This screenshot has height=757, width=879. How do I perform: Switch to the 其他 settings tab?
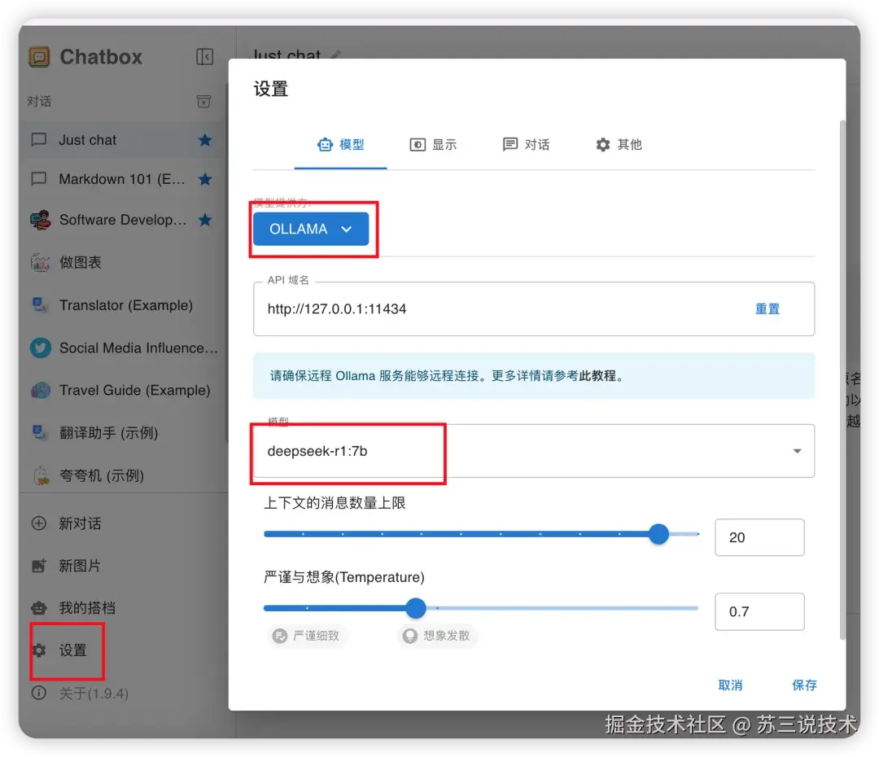coord(619,145)
